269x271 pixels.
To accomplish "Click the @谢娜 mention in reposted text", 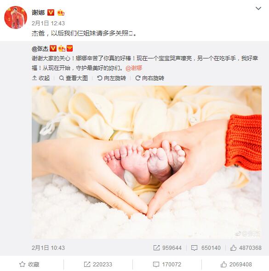I will click(134, 68).
